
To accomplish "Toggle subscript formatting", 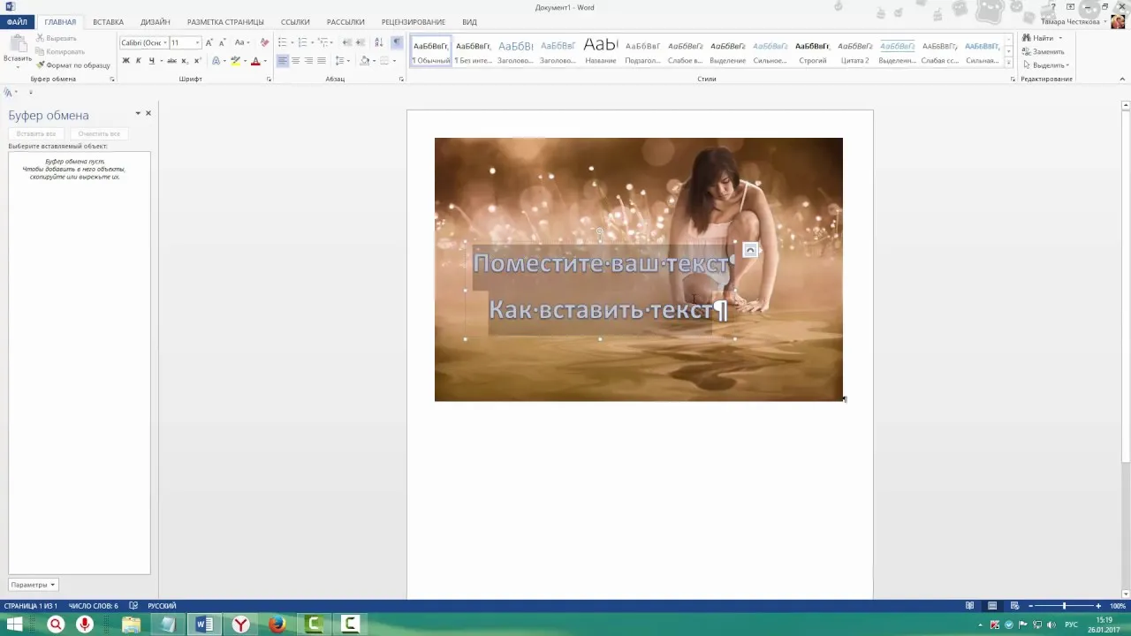I will (185, 61).
